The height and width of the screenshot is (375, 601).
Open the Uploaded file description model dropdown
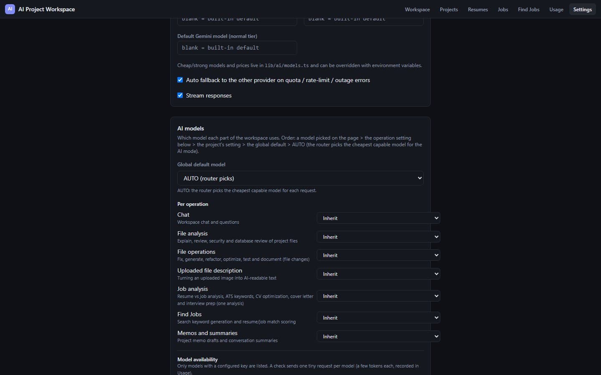point(379,274)
